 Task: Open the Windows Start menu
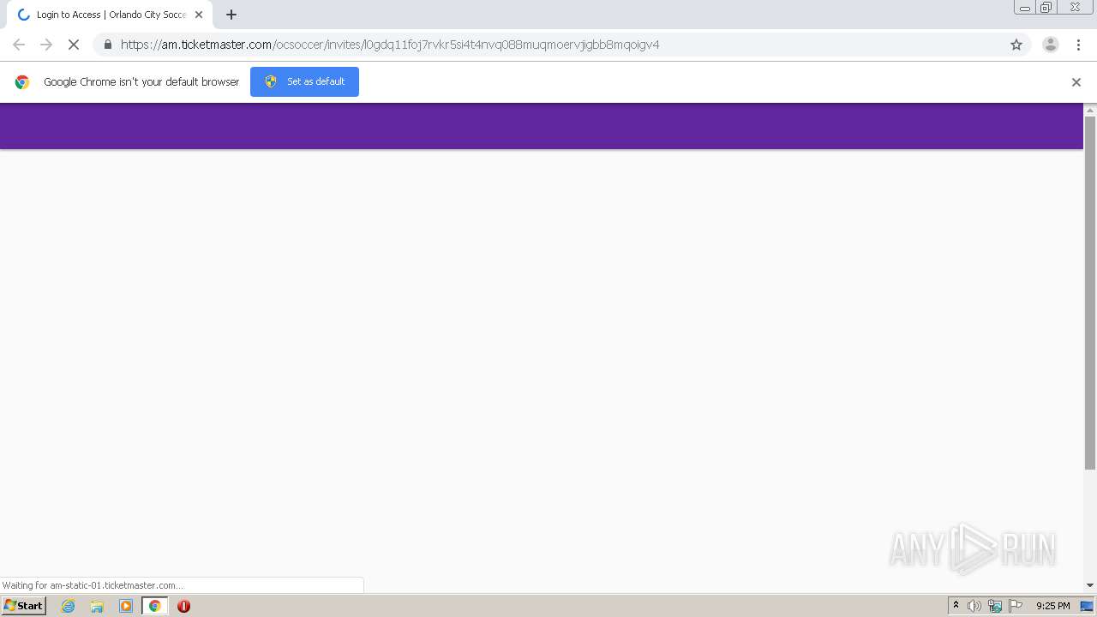point(24,606)
